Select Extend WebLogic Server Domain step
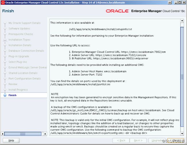 coord(28,67)
